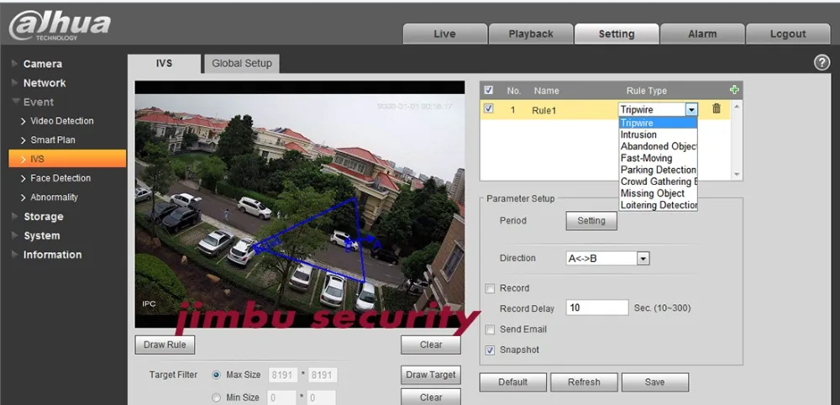
Task: Click the Max Size height field
Action: coord(323,375)
